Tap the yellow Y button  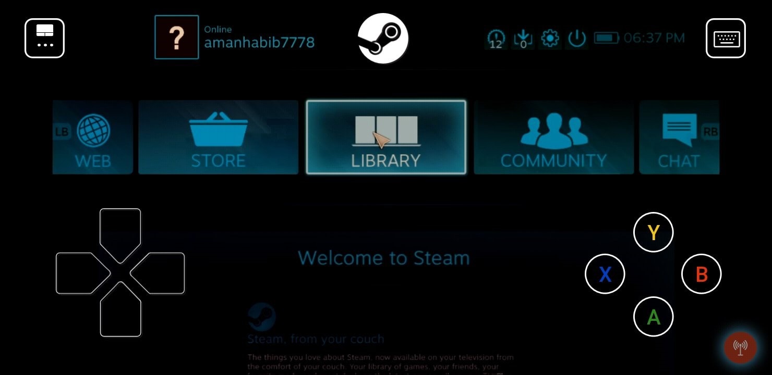[653, 232]
